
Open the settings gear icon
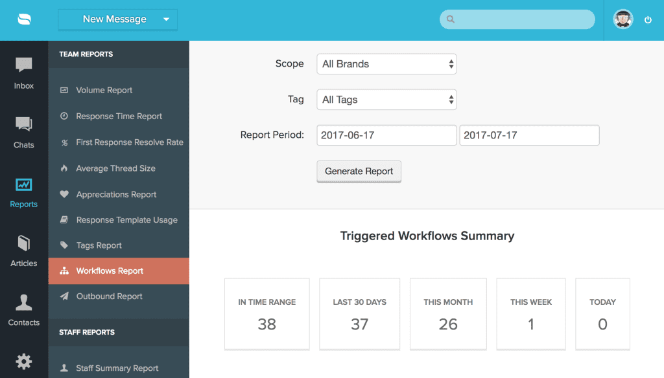coord(24,362)
